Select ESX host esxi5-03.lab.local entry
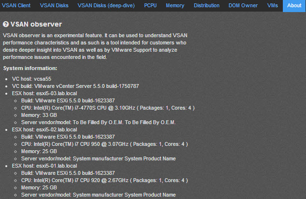Viewport: 306px width, 199px height. pyautogui.click(x=44, y=93)
